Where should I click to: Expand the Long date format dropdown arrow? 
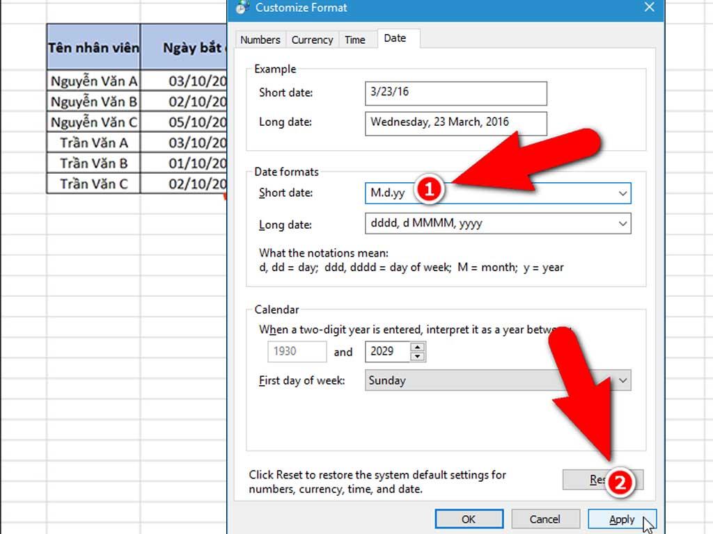tap(622, 224)
